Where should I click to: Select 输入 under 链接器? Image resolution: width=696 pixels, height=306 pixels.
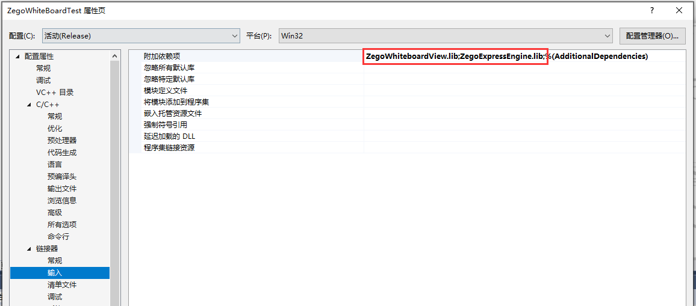tap(55, 273)
